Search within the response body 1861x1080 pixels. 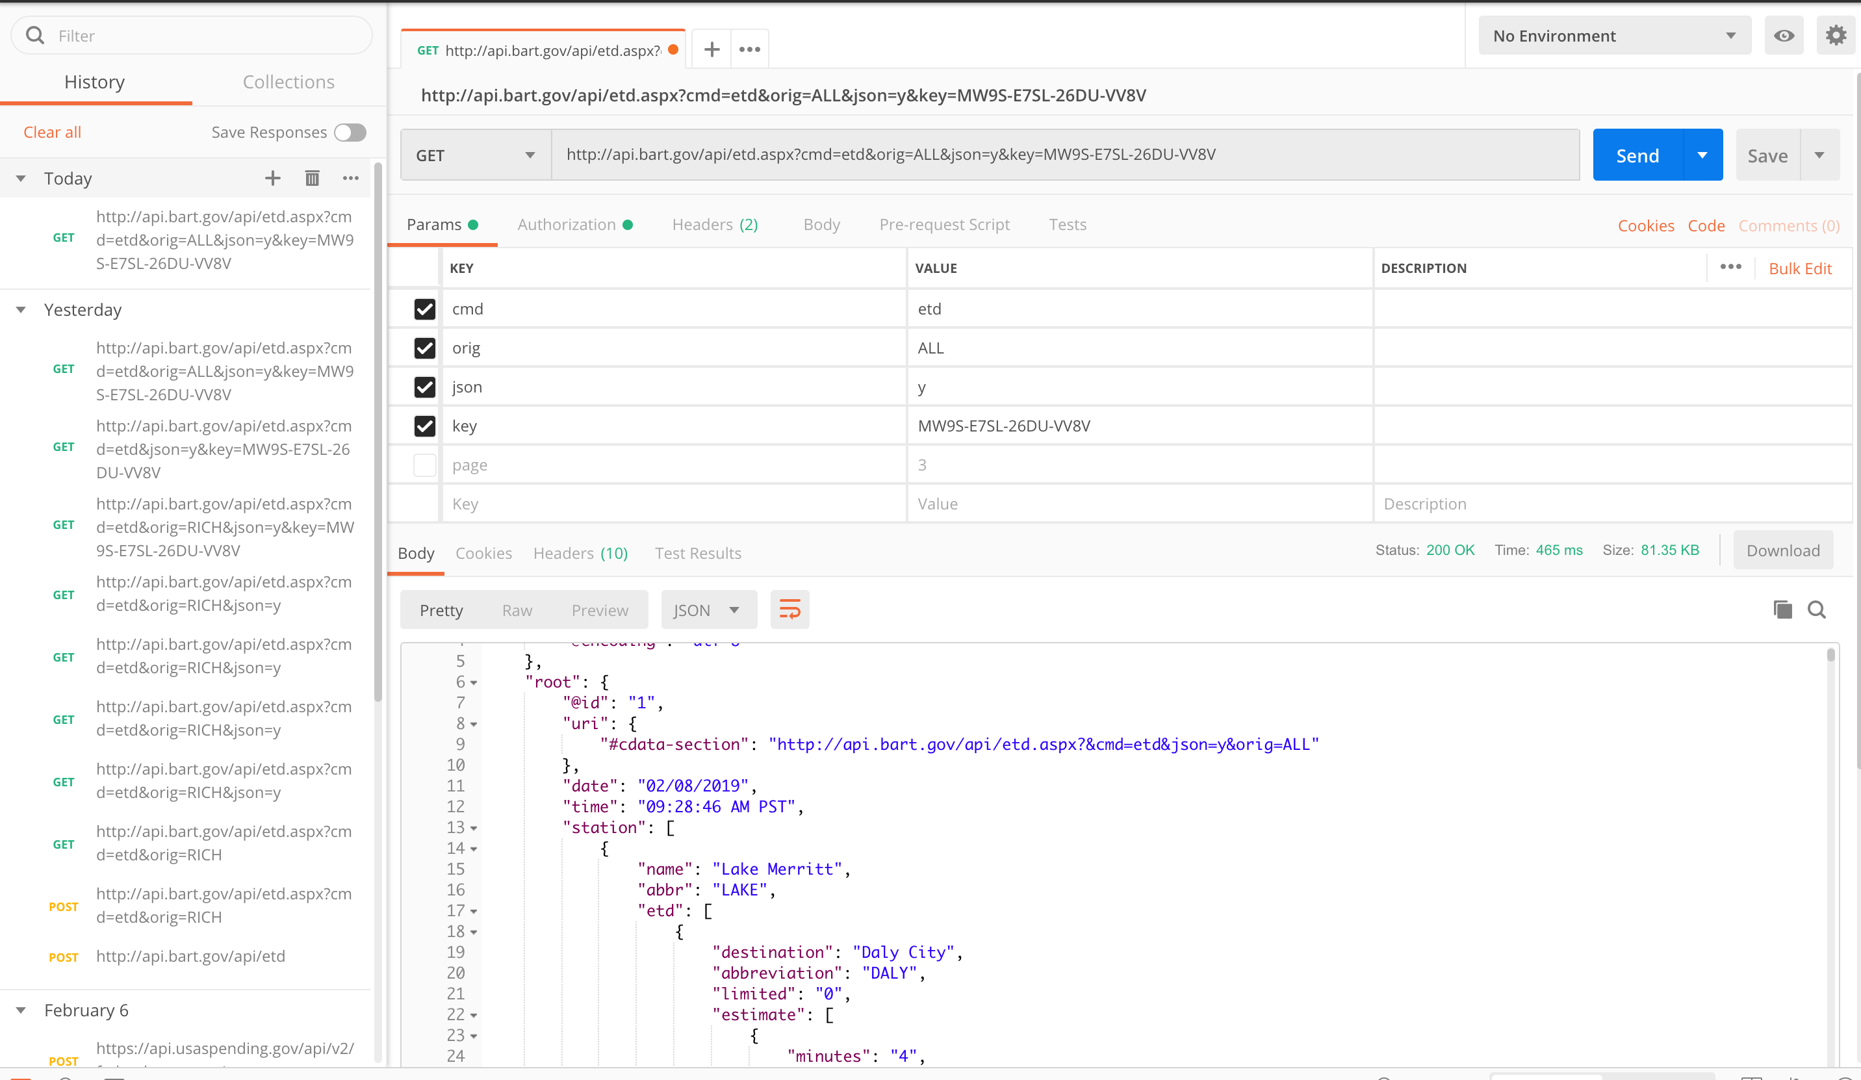(x=1817, y=610)
